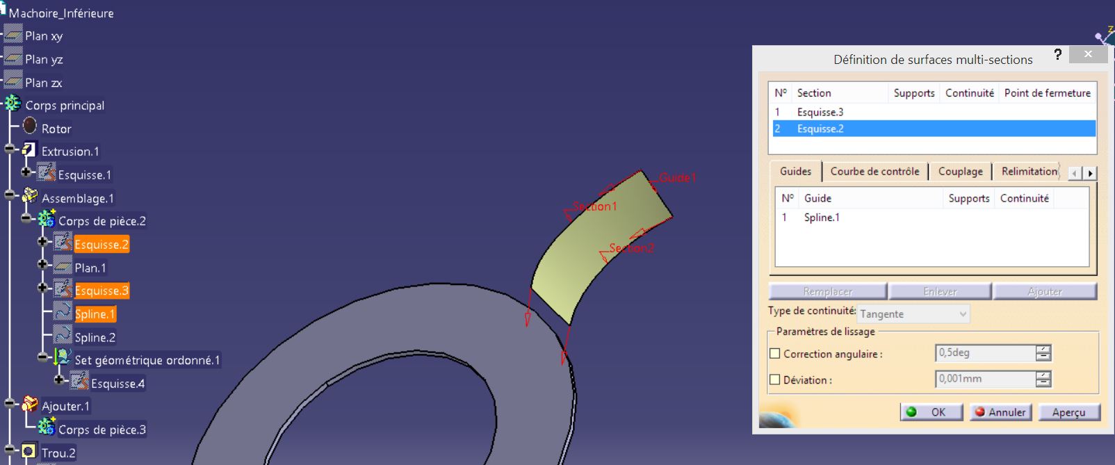The width and height of the screenshot is (1115, 465).
Task: Expand the Esquisse.1 tree node
Action: tap(26, 172)
